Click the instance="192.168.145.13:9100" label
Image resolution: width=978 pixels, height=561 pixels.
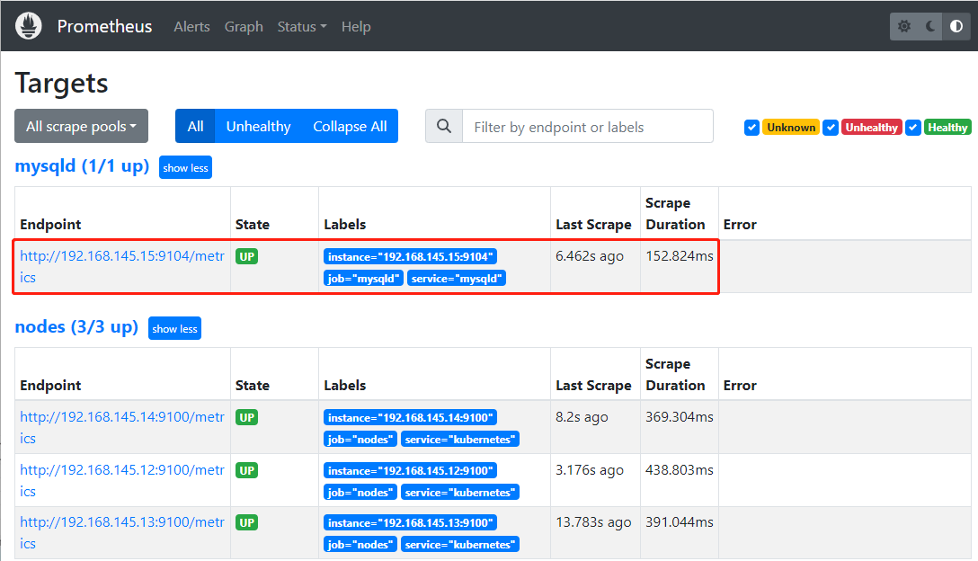411,523
